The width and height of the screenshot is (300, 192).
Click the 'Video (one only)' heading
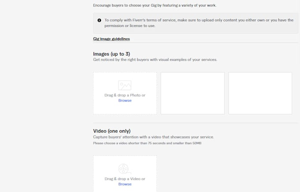click(112, 131)
